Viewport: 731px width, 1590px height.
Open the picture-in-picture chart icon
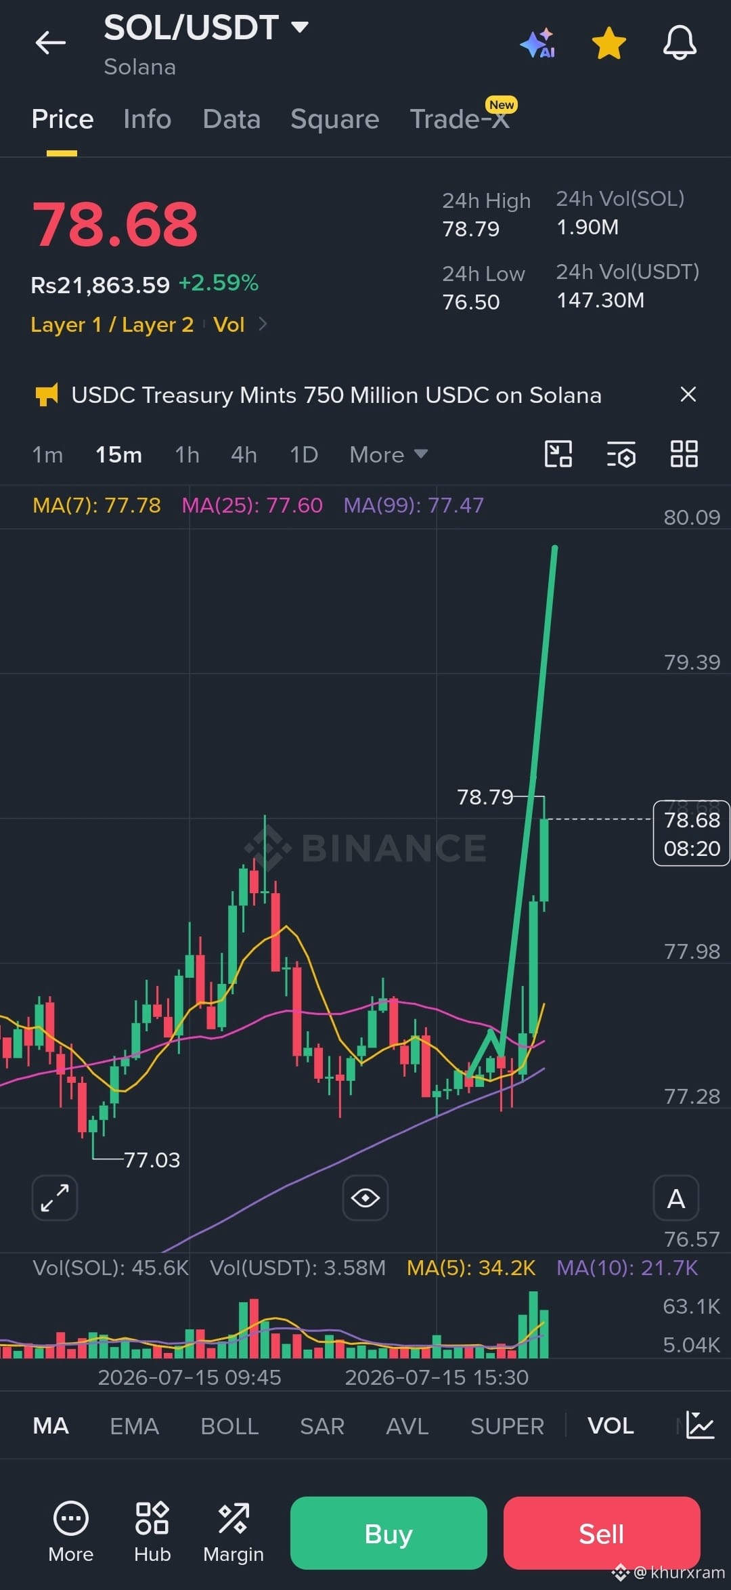click(x=558, y=454)
